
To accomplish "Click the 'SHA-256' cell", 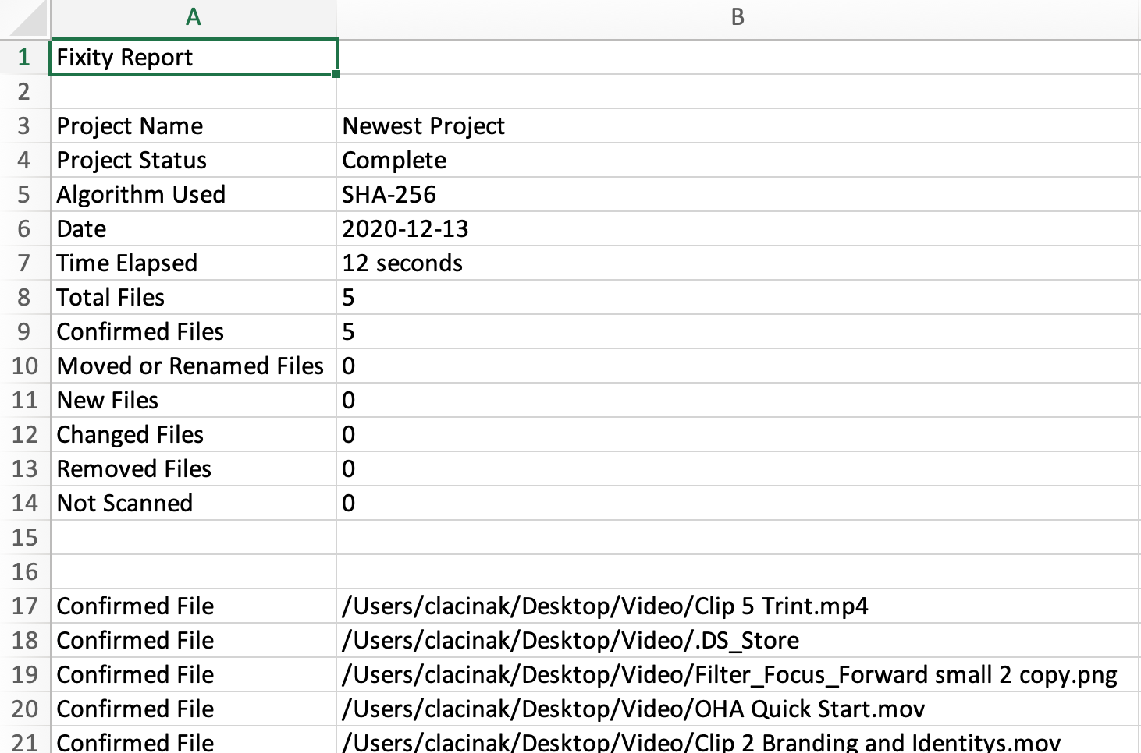I will pyautogui.click(x=738, y=194).
